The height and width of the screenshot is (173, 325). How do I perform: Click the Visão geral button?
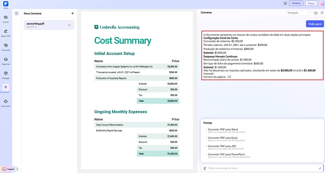pos(315,24)
